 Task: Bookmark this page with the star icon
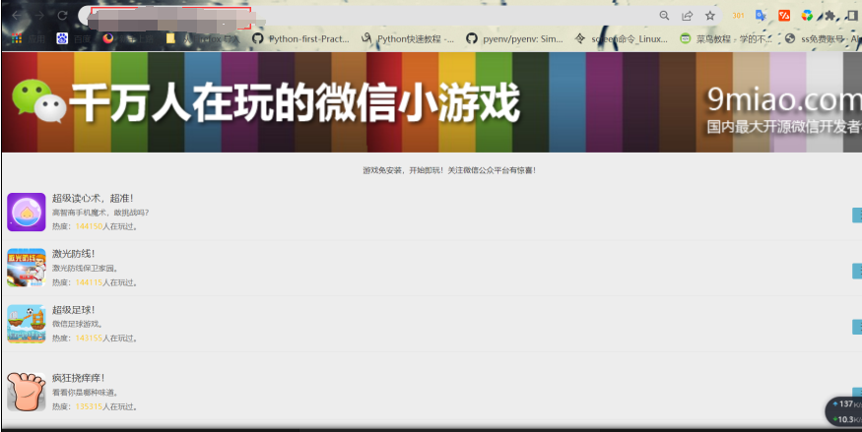tap(710, 16)
